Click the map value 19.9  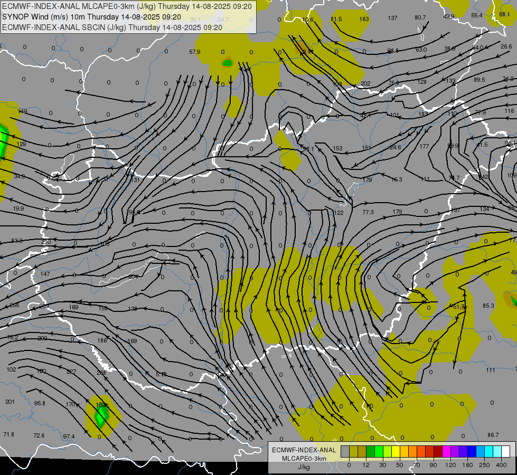click(x=18, y=208)
